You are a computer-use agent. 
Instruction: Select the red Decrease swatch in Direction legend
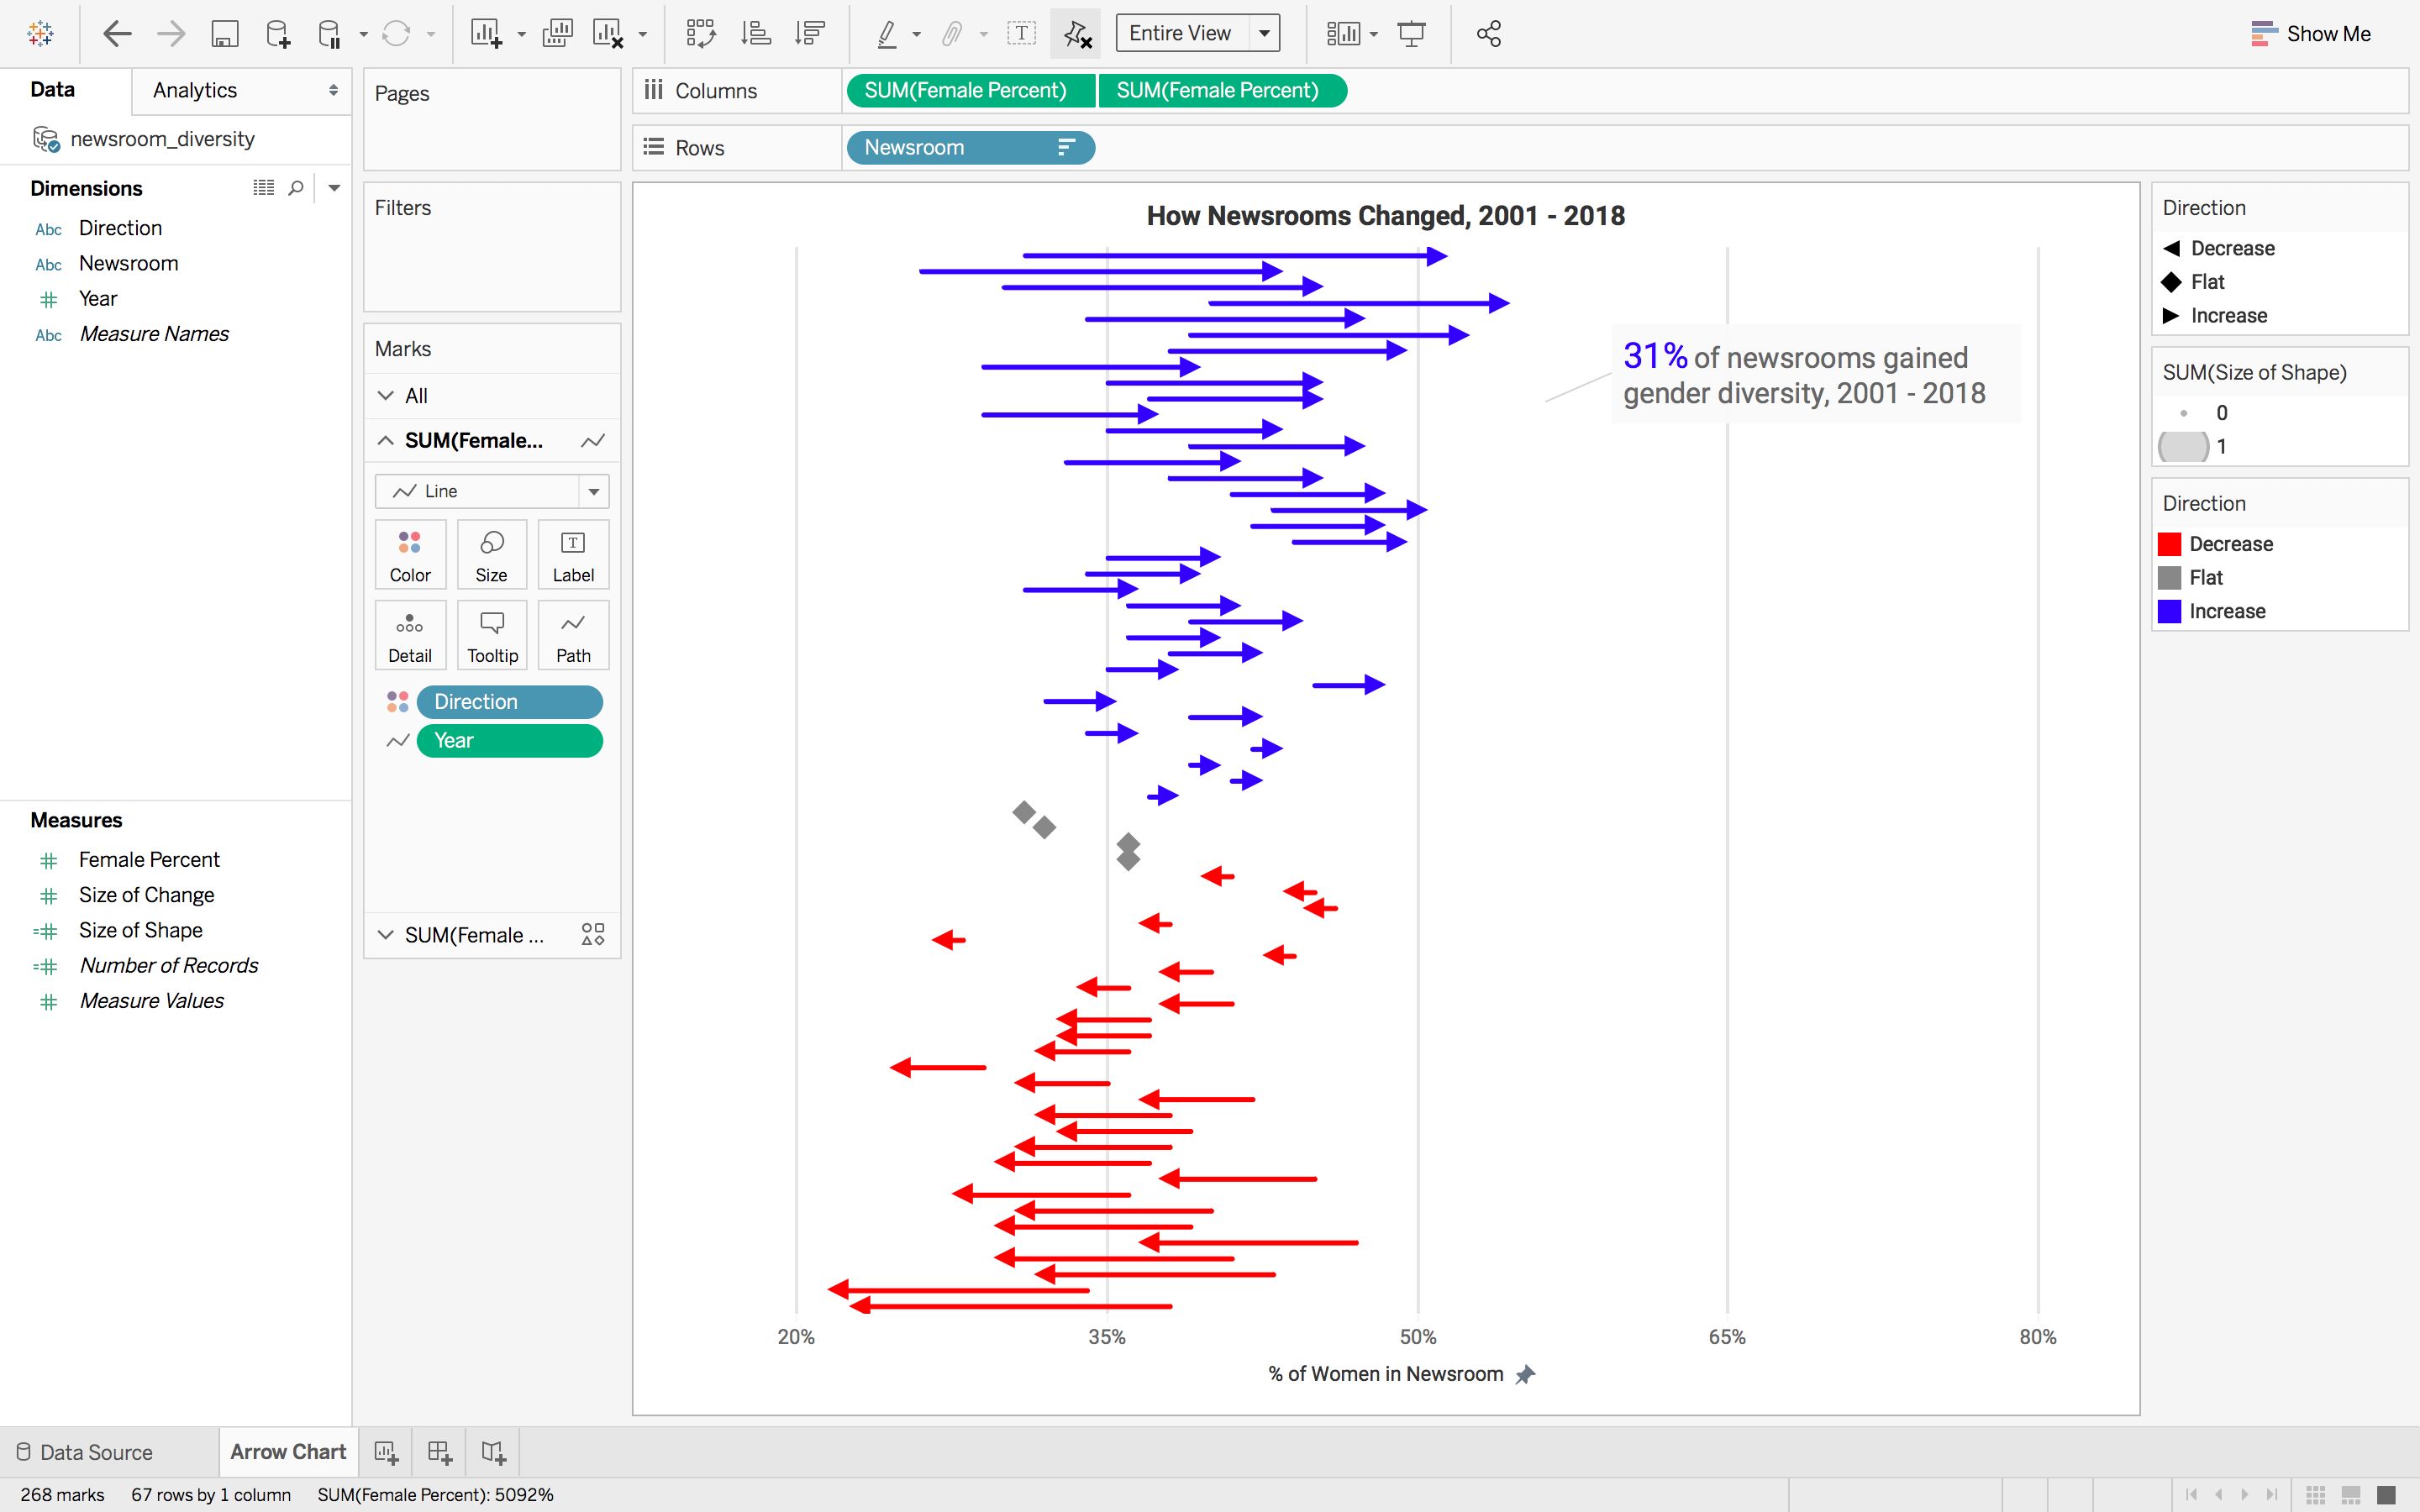tap(2169, 543)
